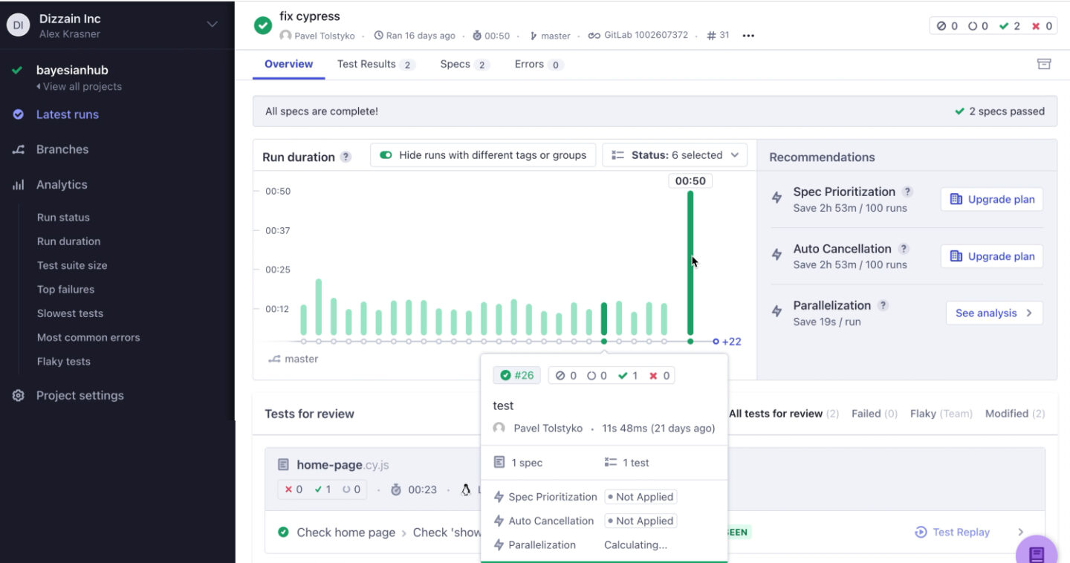The width and height of the screenshot is (1070, 563).
Task: Click the Auto Cancellation help icon
Action: [904, 249]
